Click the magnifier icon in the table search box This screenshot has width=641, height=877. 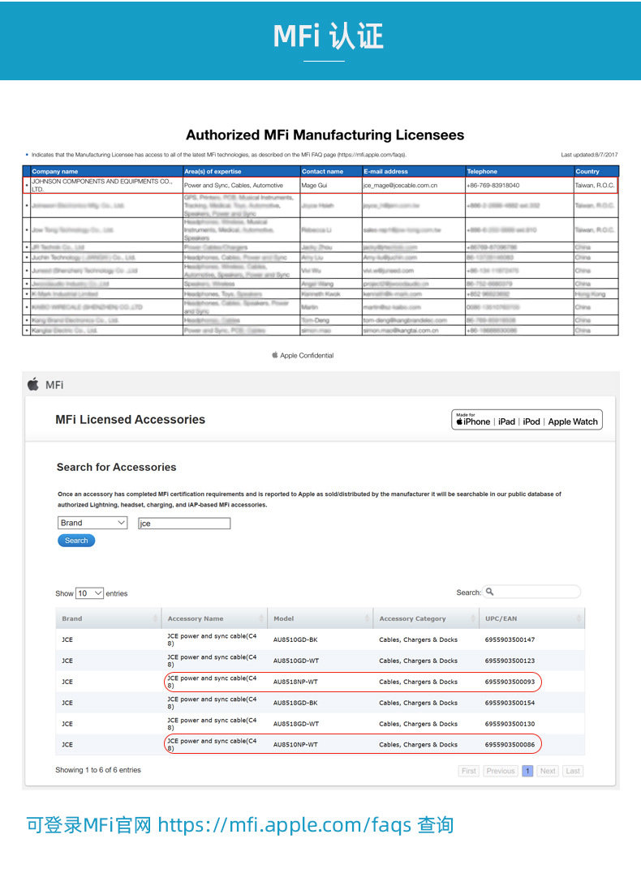point(490,592)
